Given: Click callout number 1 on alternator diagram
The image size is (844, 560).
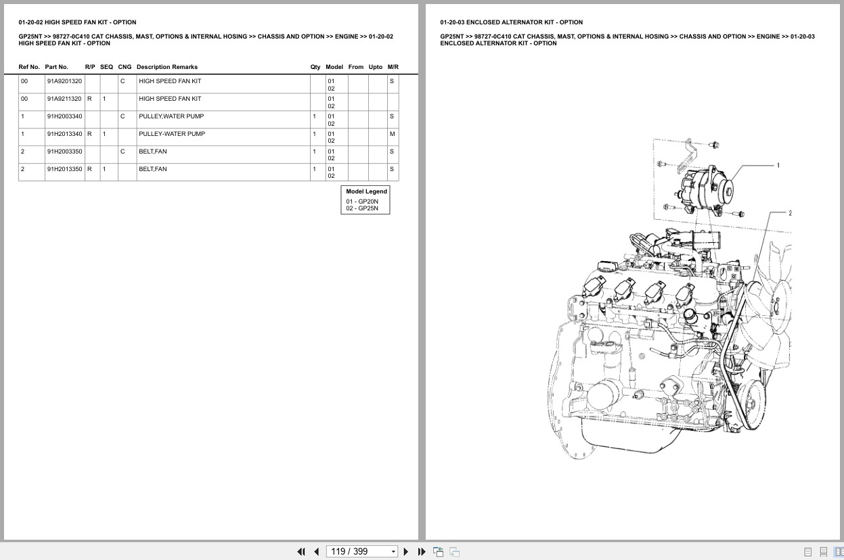Looking at the screenshot, I should tap(778, 166).
